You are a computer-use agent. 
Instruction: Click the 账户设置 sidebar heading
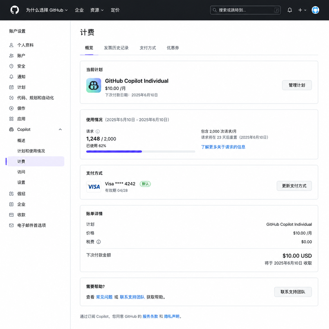(x=17, y=31)
